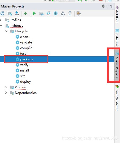Click the myhouse Maven module icon
The width and height of the screenshot is (120, 143).
(x=7, y=26)
